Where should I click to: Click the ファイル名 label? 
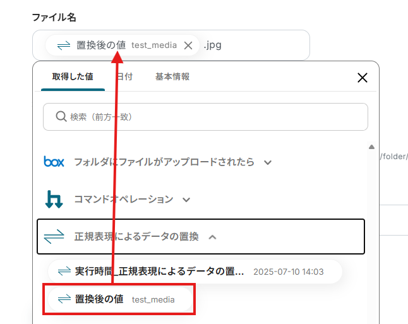(x=54, y=18)
